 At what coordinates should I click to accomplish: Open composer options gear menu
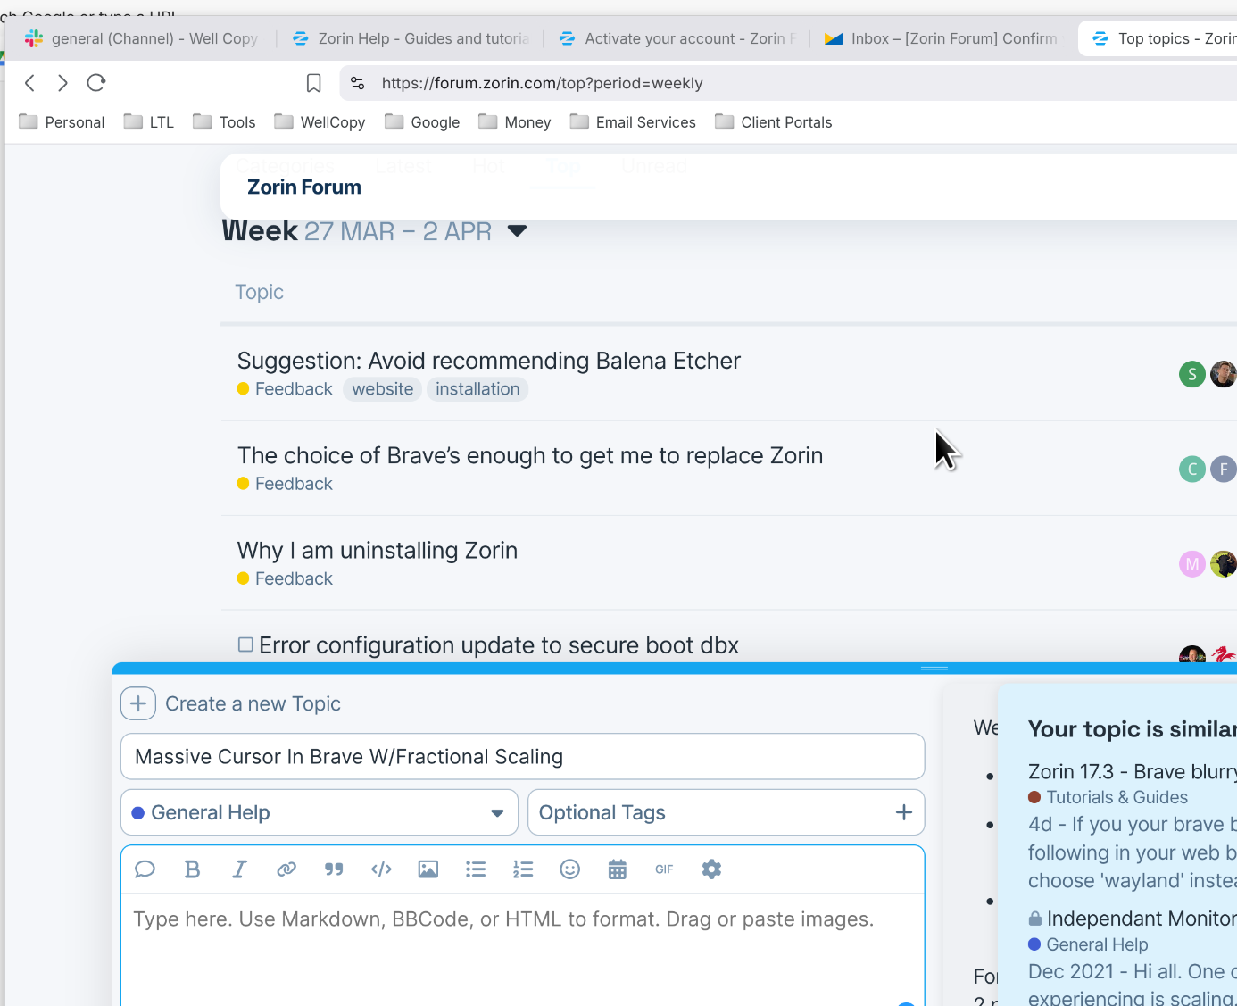click(711, 869)
